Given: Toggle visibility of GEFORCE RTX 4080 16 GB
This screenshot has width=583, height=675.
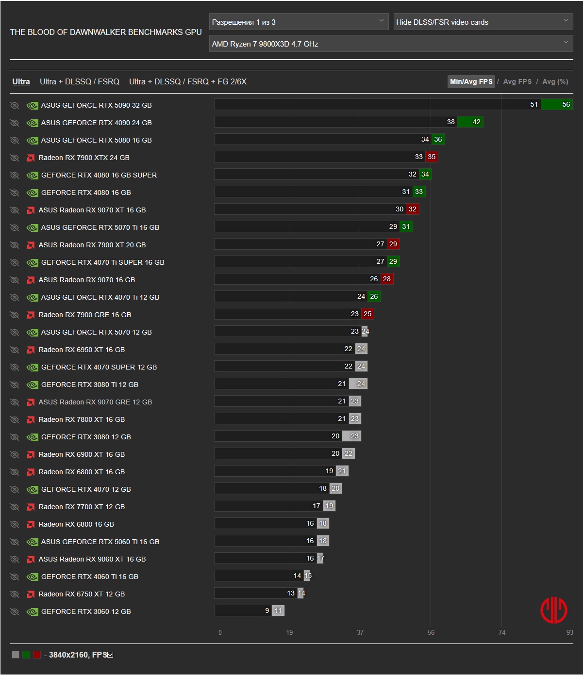Looking at the screenshot, I should tap(15, 193).
